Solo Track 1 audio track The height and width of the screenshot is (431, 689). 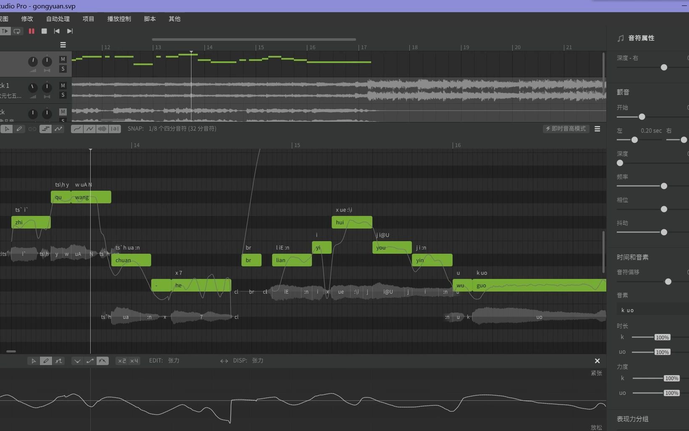coord(63,95)
